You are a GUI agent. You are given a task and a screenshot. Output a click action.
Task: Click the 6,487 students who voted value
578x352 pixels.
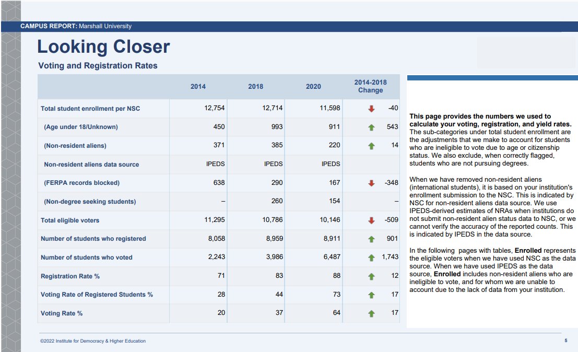(332, 257)
